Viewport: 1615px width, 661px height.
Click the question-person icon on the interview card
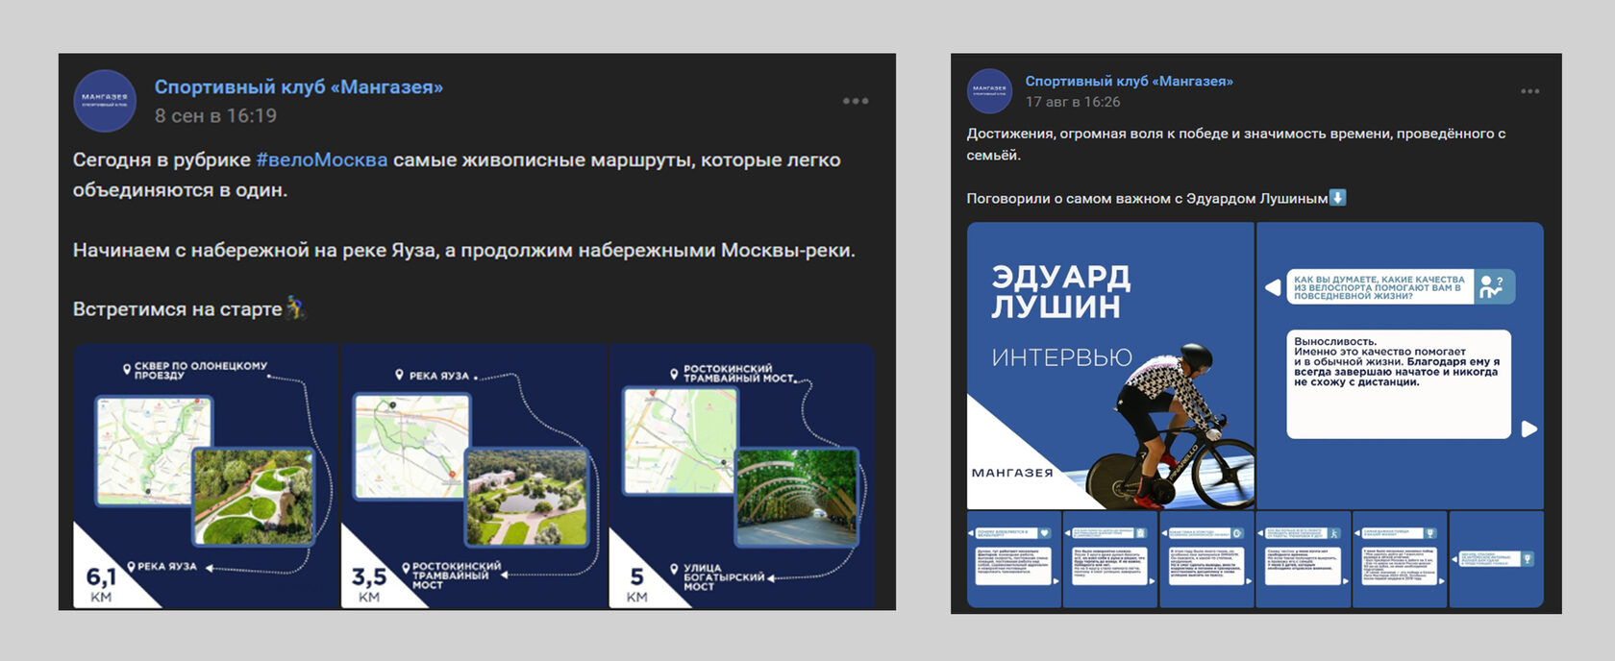[1493, 286]
